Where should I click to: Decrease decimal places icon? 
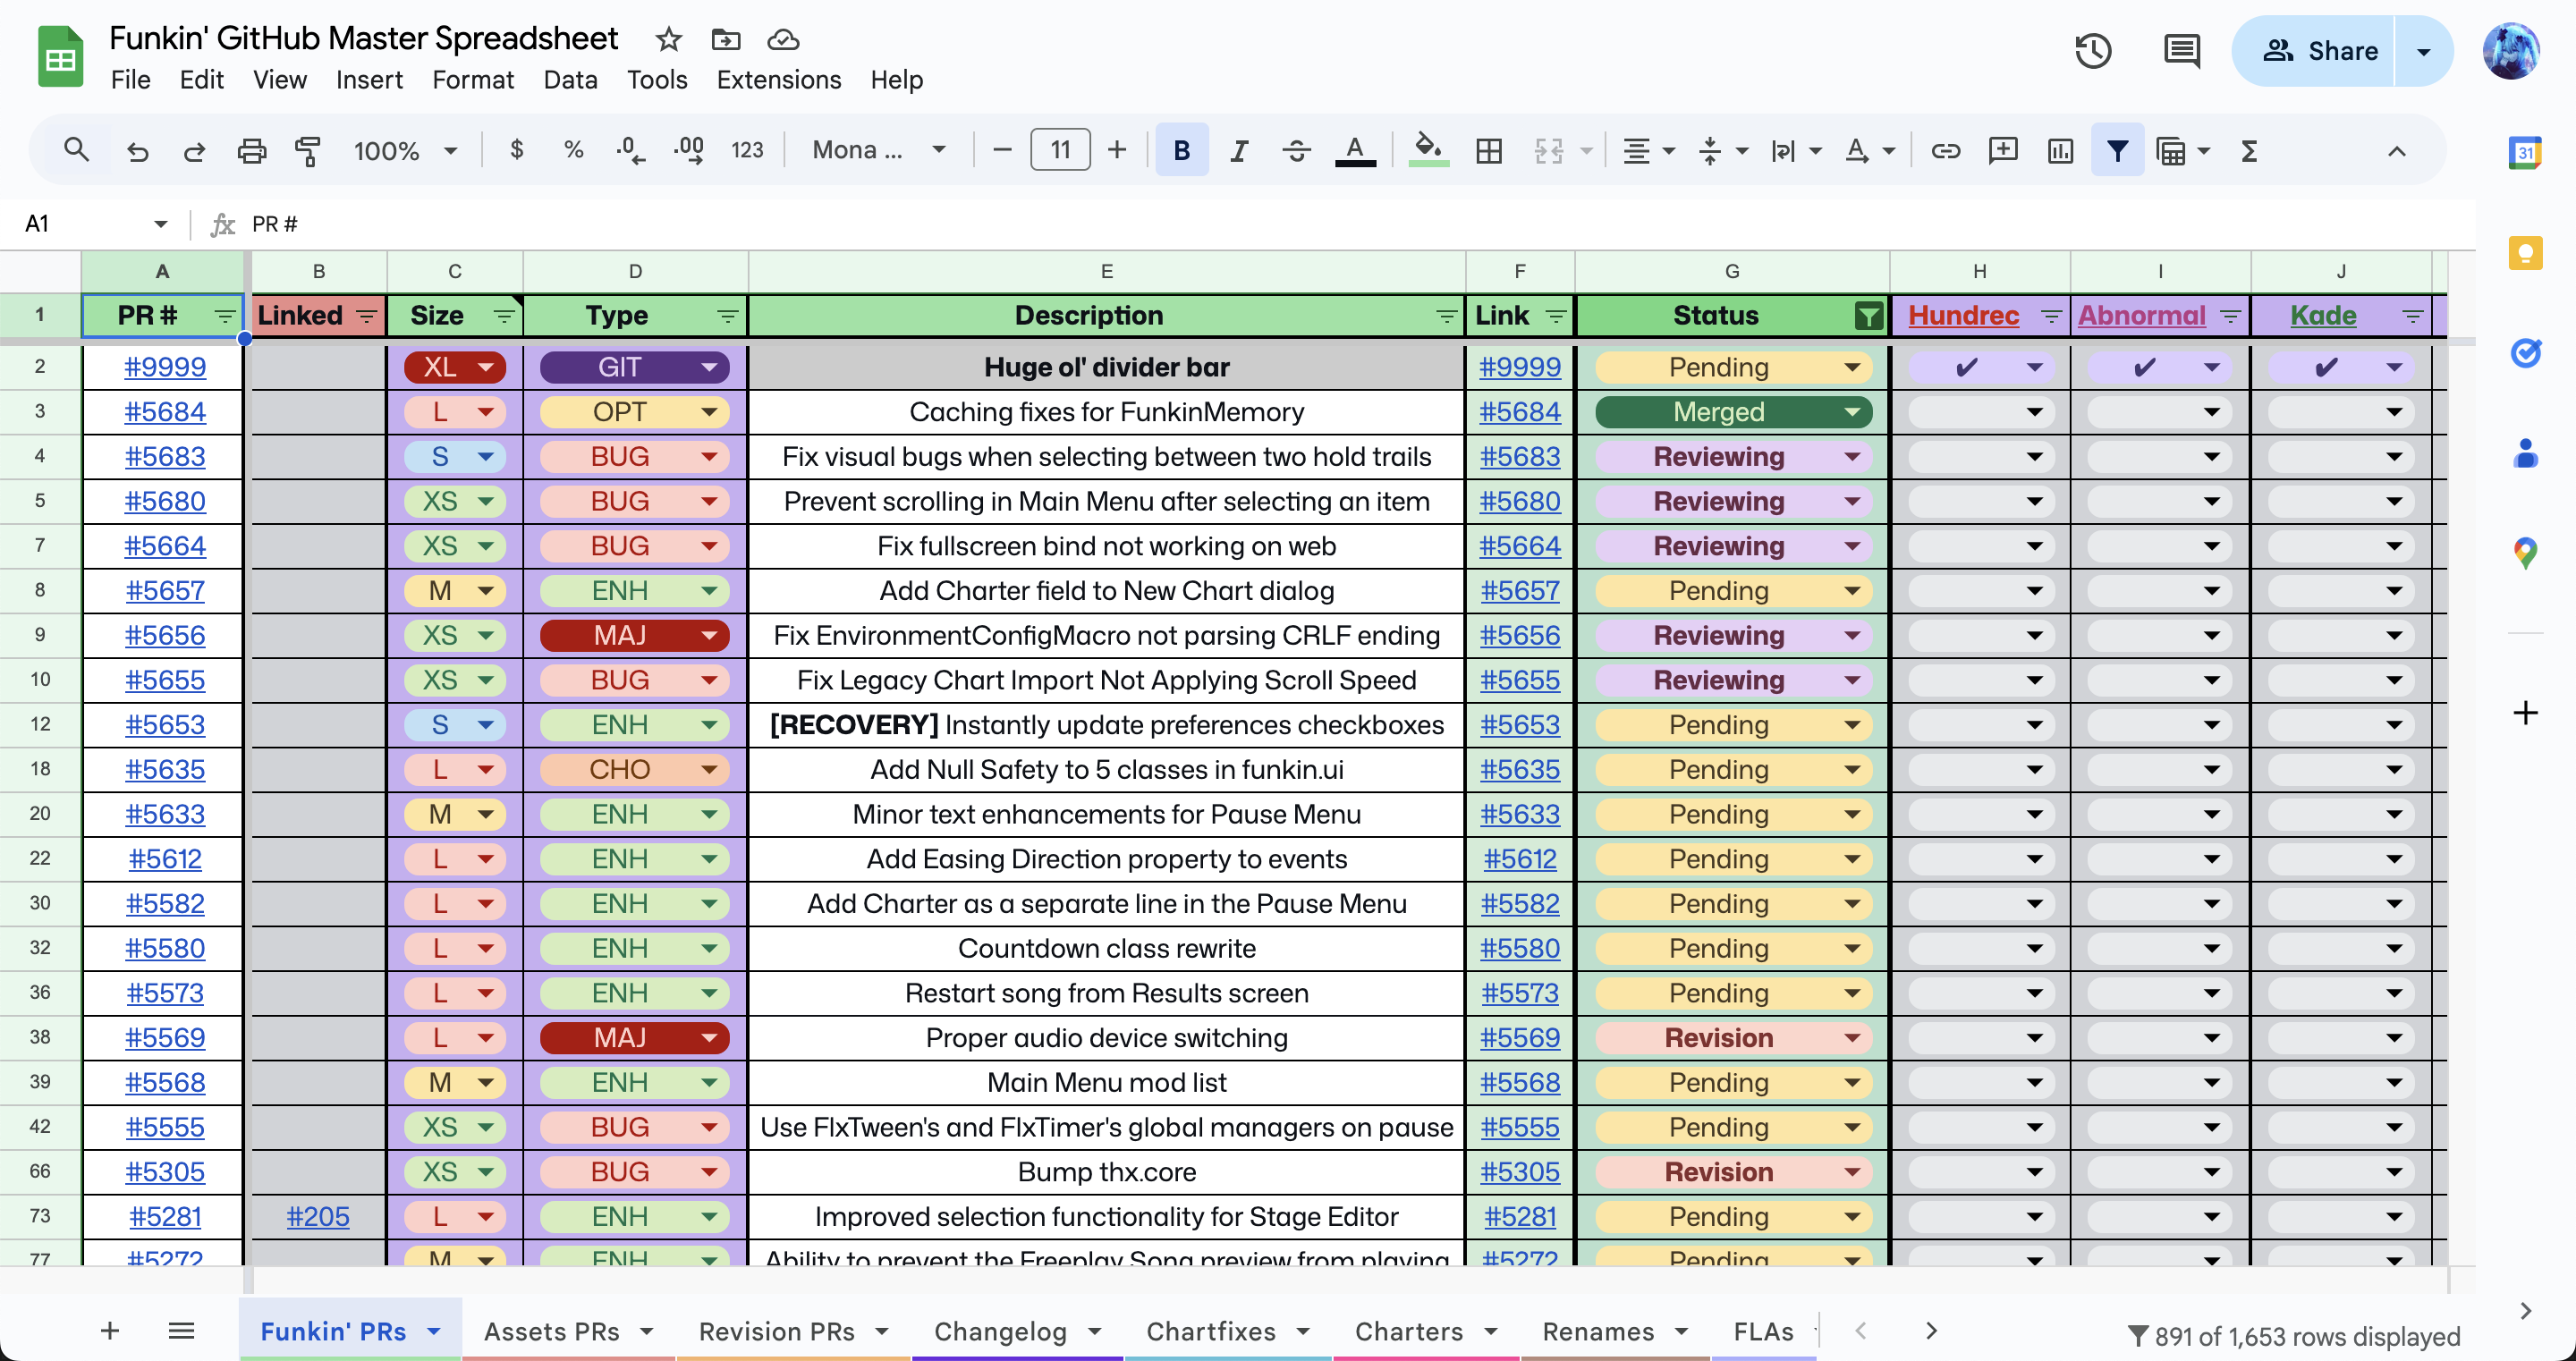pos(630,150)
